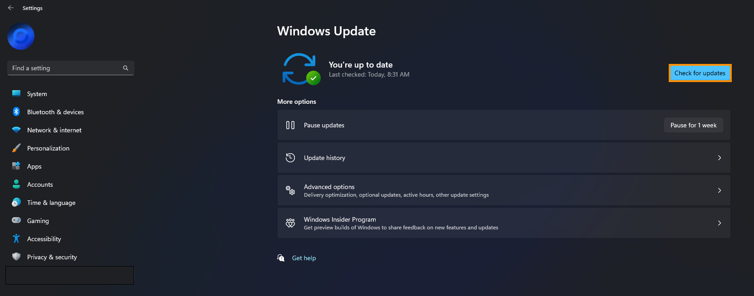The image size is (754, 296).
Task: Expand Advanced options with its chevron
Action: coord(720,190)
